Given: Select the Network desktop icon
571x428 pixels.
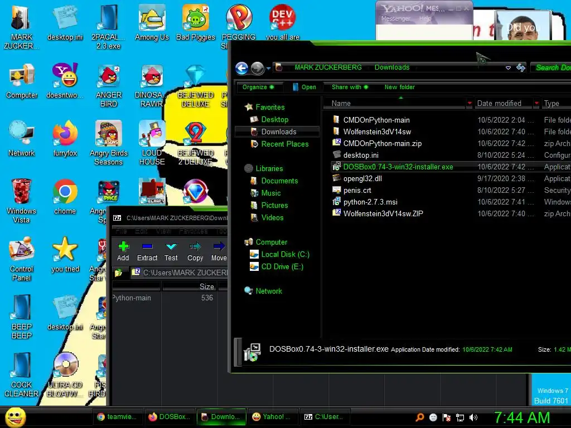Looking at the screenshot, I should [22, 139].
